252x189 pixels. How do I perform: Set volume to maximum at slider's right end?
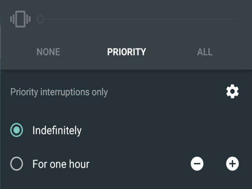pos(237,19)
